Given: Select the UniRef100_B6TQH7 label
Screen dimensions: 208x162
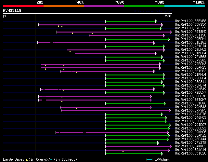Looking at the screenshot, I should pyautogui.click(x=190, y=100).
